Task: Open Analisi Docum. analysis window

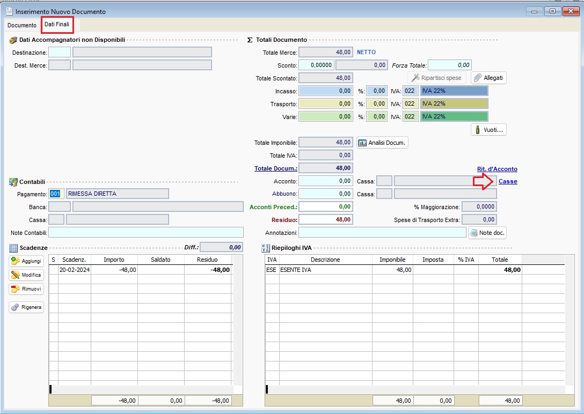Action: click(382, 142)
